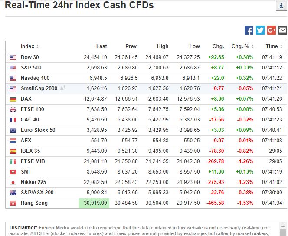Click the German flag icon for DAX
The image size is (288, 236).
(13, 99)
